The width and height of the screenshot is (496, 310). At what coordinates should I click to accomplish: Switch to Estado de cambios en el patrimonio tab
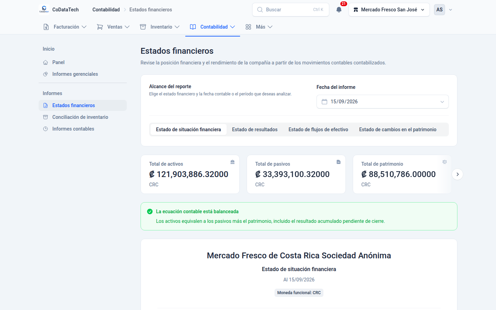tap(398, 130)
